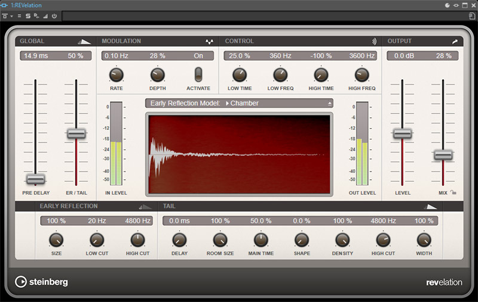Click the 360 Hz low freq value
This screenshot has height=302, width=478.
click(280, 56)
